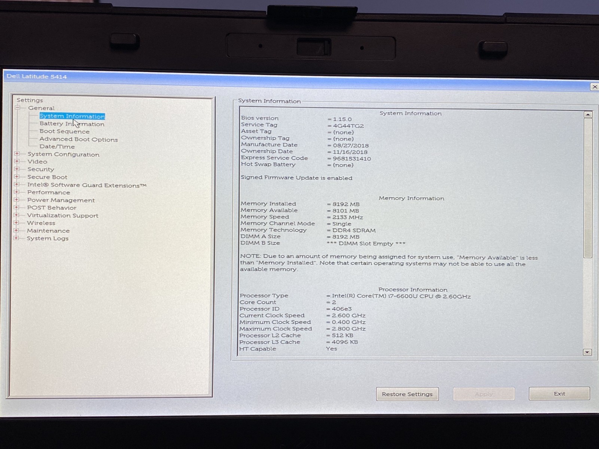The height and width of the screenshot is (449, 599).
Task: Click the scroll down arrow in System Information
Action: [587, 352]
